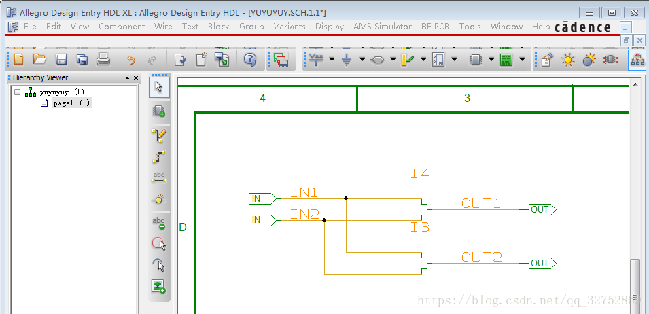The height and width of the screenshot is (314, 649).
Task: Activate the arrow Select tool
Action: click(159, 86)
